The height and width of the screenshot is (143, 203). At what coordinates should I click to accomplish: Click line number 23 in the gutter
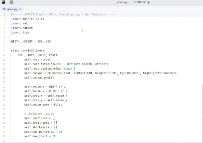[x=4, y=114]
